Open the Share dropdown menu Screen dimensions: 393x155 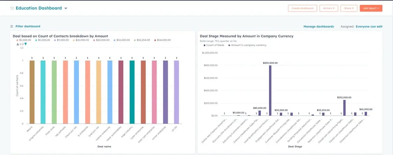click(349, 8)
